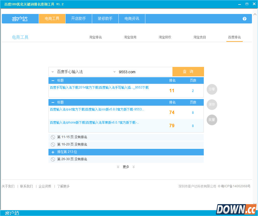
Task: Click the 保存 save icon
Action: [212, 105]
